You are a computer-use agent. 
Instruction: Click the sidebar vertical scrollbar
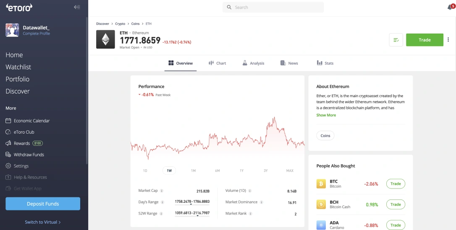pyautogui.click(x=86, y=90)
